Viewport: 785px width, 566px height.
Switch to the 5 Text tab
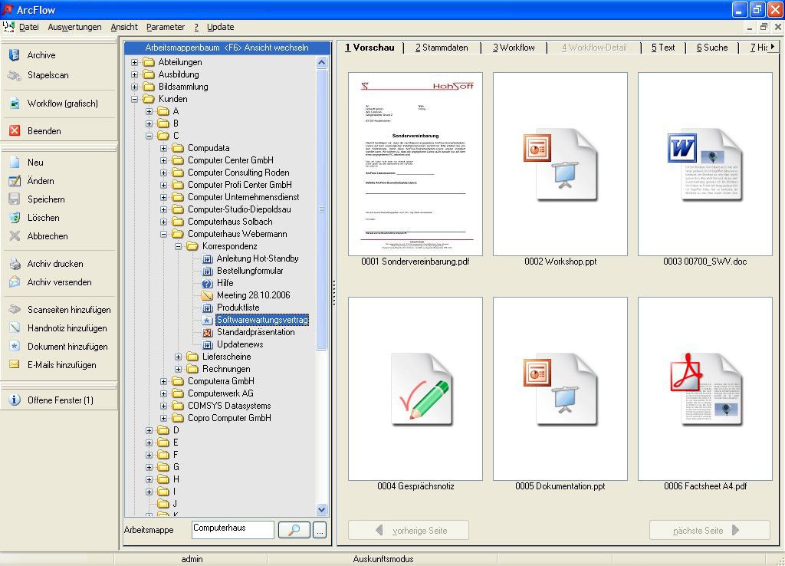[663, 48]
